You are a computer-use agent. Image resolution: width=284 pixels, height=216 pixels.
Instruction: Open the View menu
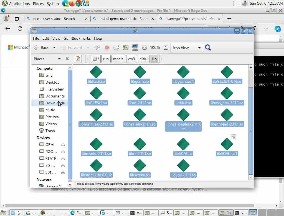pos(56,38)
